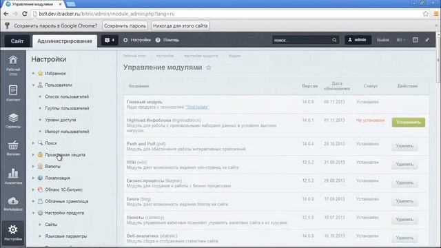Click the Выйти logout link
This screenshot has height=248, width=441.
pos(383,40)
